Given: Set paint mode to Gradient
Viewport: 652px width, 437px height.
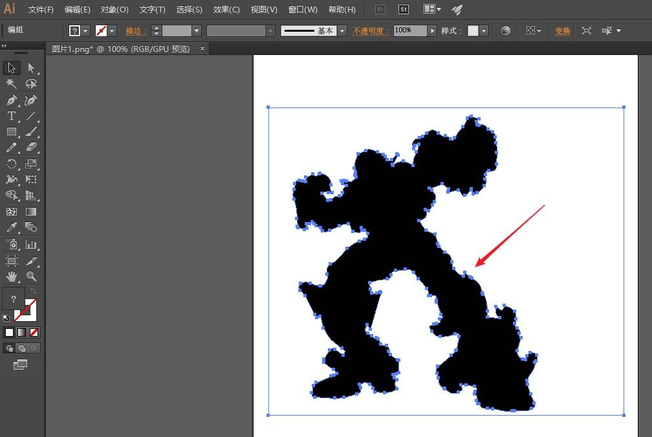Looking at the screenshot, I should coord(21,332).
